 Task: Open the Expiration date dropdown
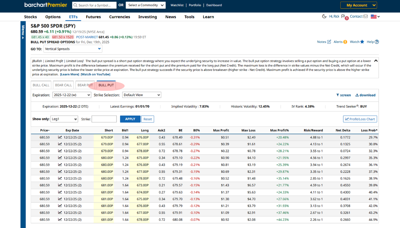[72, 95]
